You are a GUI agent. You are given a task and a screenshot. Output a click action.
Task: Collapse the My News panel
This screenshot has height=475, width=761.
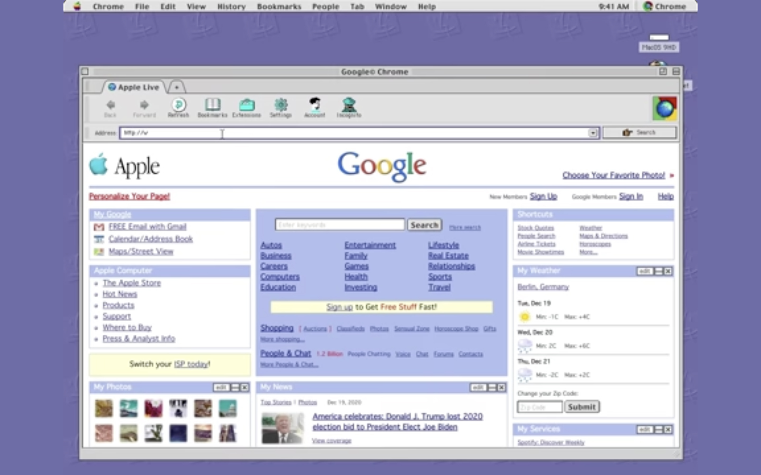click(492, 387)
